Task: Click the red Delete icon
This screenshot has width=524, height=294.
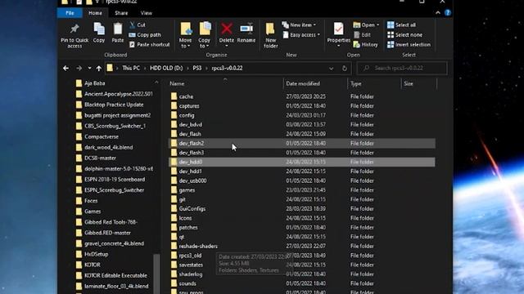Action: coord(227,29)
